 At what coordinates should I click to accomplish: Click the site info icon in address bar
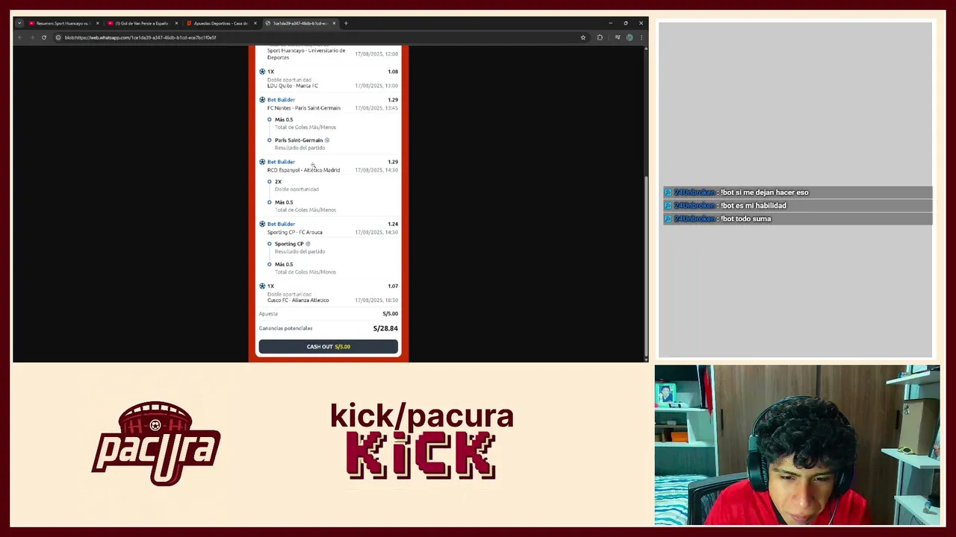coord(58,37)
